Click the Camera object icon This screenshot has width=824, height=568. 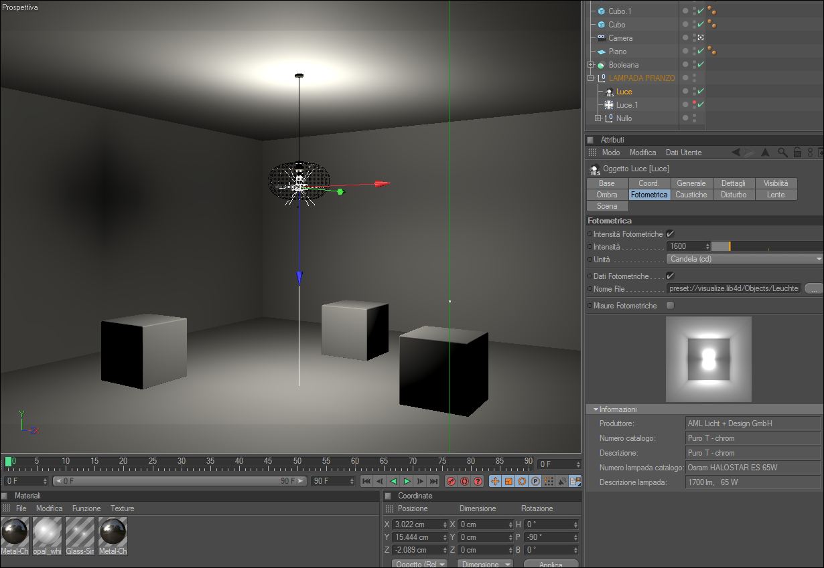click(602, 38)
